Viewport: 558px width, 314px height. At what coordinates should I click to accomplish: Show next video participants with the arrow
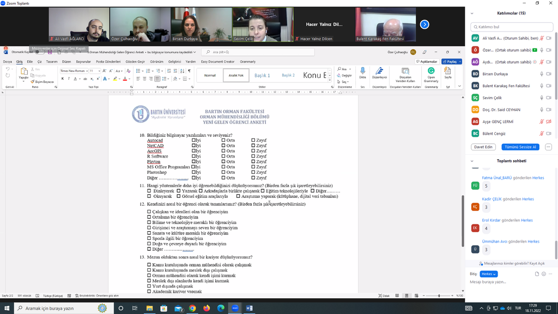click(x=424, y=25)
